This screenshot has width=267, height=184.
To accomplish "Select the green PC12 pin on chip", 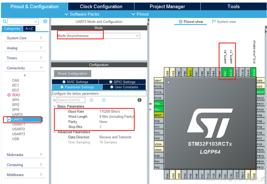I will pos(231,72).
